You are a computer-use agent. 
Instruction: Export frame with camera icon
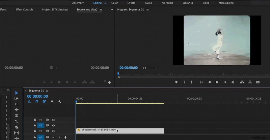pos(258,82)
